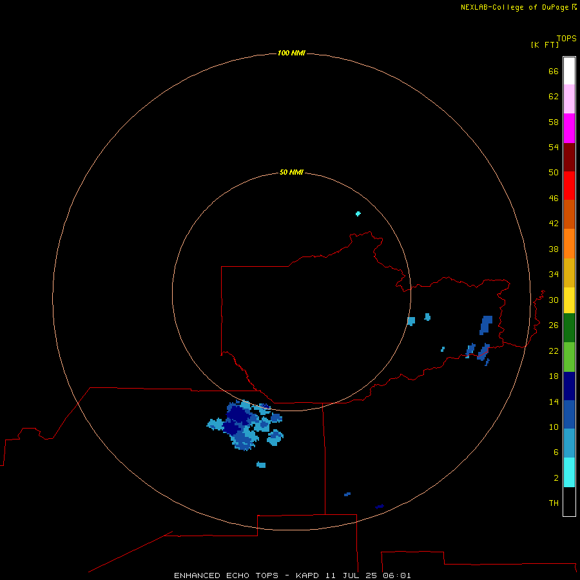Click the legend value 50
This screenshot has width=580, height=580.
[x=554, y=172]
